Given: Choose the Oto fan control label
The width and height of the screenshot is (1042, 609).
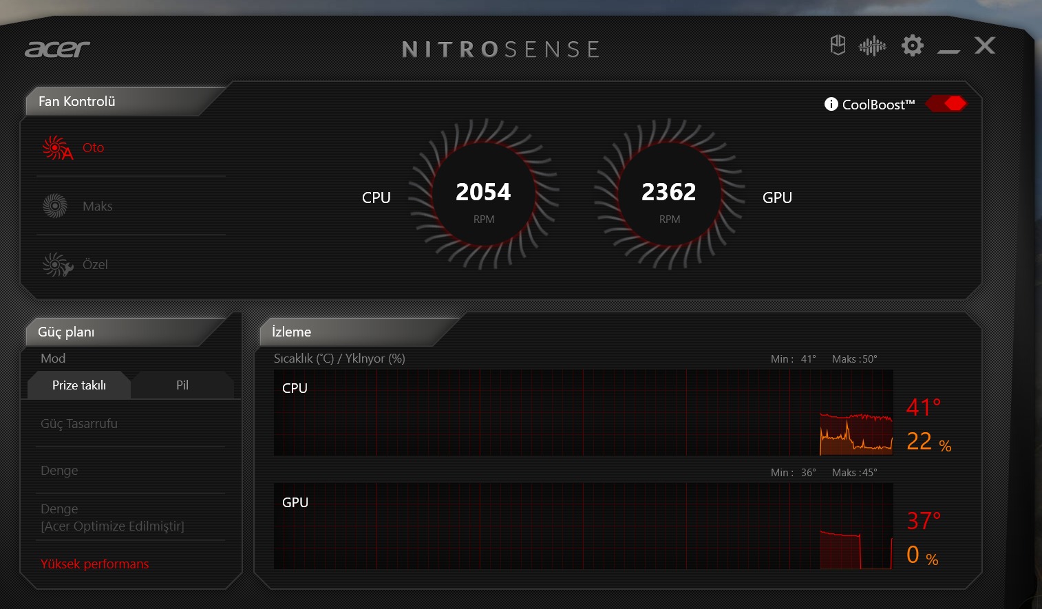Looking at the screenshot, I should [93, 147].
